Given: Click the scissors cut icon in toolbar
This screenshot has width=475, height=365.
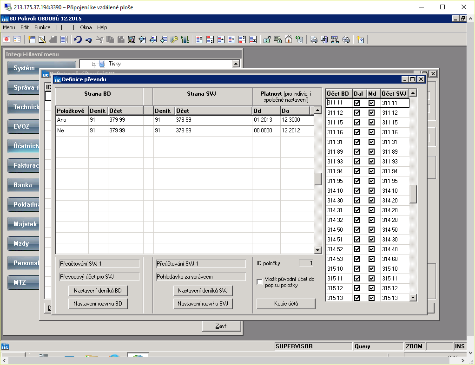Looking at the screenshot, I should click(x=99, y=39).
